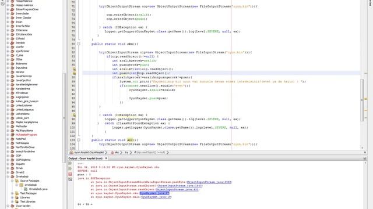Stop the running process with red stop icon
The width and height of the screenshot is (373, 209).
point(70,174)
